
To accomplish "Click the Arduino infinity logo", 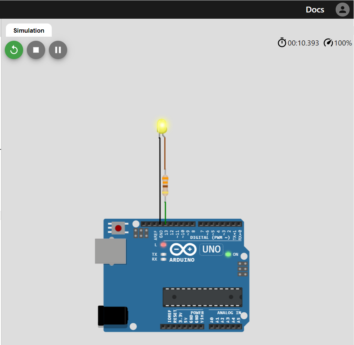I will click(183, 249).
